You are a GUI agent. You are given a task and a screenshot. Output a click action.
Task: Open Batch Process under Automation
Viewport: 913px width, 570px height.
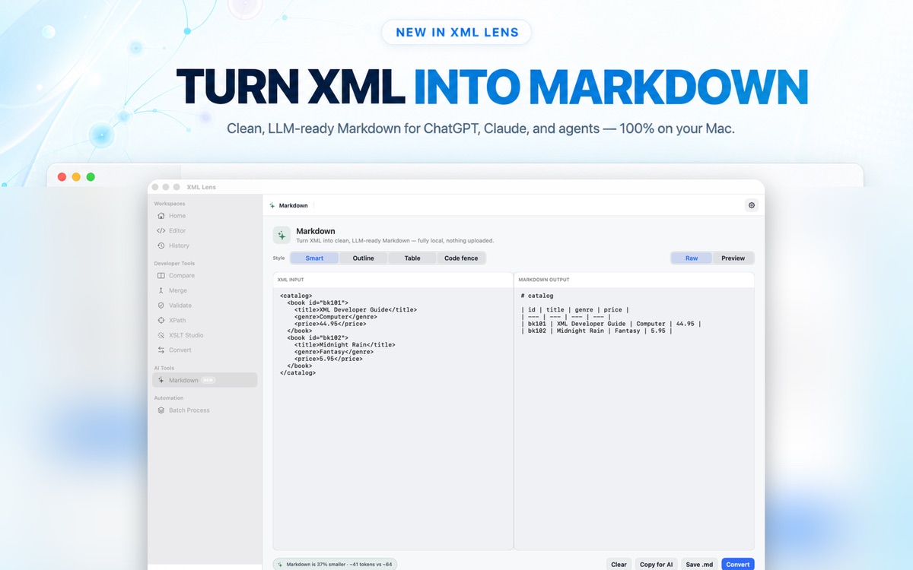pos(204,410)
